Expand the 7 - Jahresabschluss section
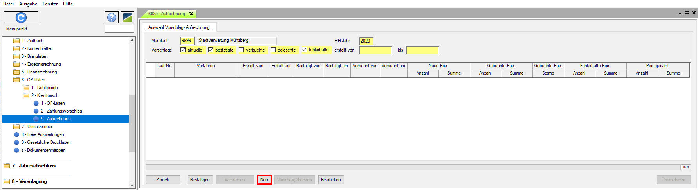This screenshot has height=190, width=698. [34, 166]
